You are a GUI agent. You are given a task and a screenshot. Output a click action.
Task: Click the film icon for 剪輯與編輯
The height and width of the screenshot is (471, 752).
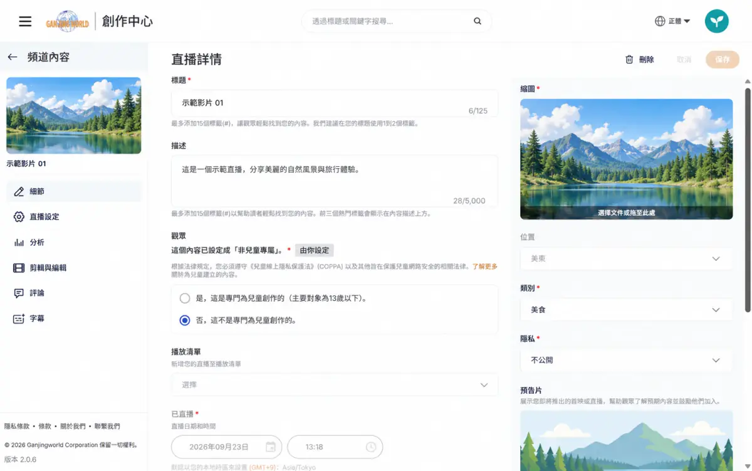point(19,268)
